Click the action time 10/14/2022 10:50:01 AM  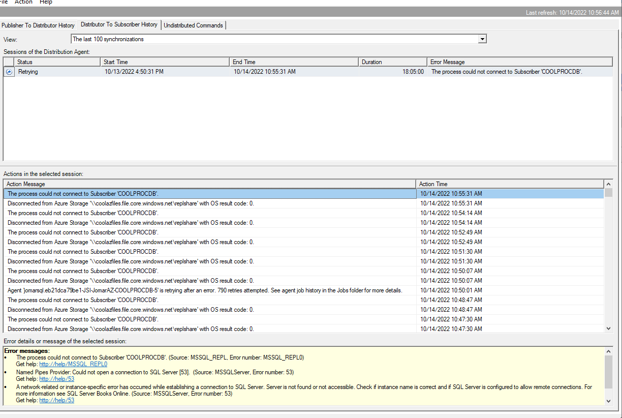point(451,290)
